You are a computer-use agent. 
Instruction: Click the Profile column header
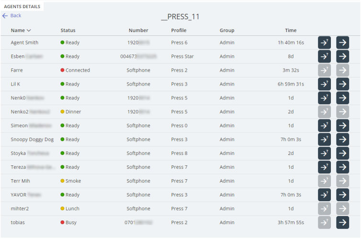click(x=179, y=31)
